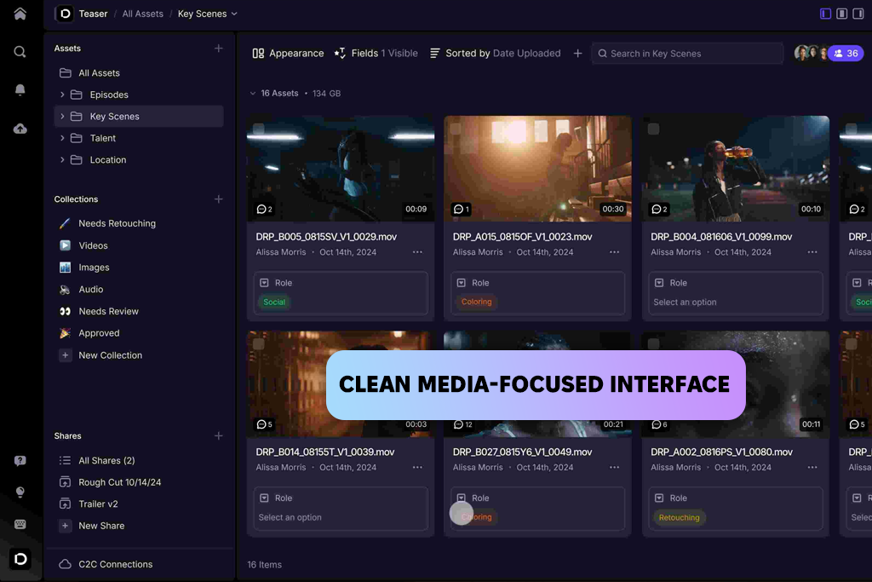The width and height of the screenshot is (872, 582).
Task: Change Coloring tag on DRP_A015_0815OF_V1_0023.mov
Action: click(477, 303)
